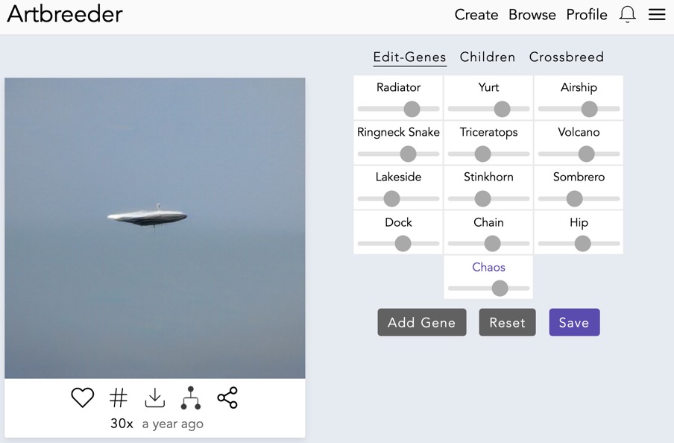Image resolution: width=674 pixels, height=443 pixels.
Task: Click the Chaos slider handle
Action: pyautogui.click(x=500, y=288)
